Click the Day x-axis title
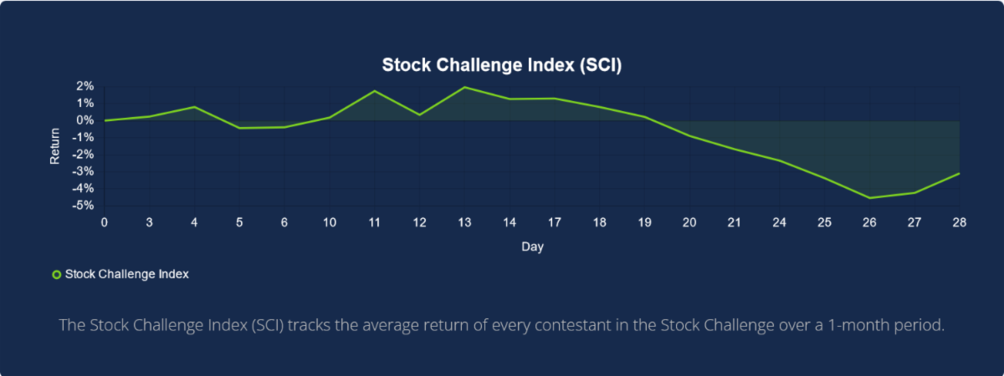Image resolution: width=1004 pixels, height=376 pixels. (x=532, y=246)
